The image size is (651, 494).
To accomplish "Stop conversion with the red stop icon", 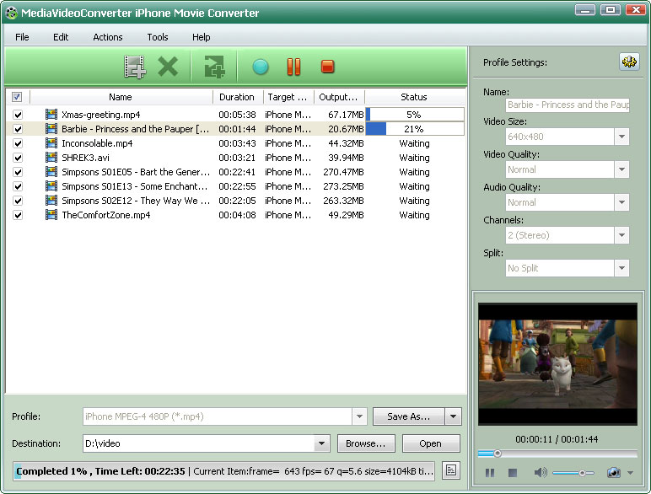I will pyautogui.click(x=328, y=67).
